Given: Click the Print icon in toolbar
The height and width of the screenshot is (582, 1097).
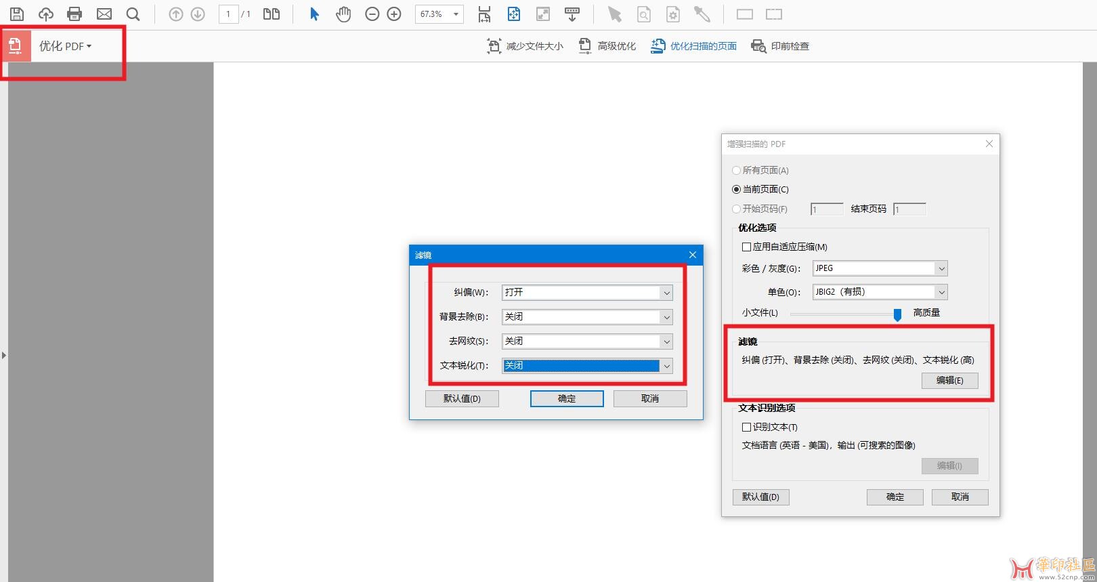Looking at the screenshot, I should coord(74,14).
